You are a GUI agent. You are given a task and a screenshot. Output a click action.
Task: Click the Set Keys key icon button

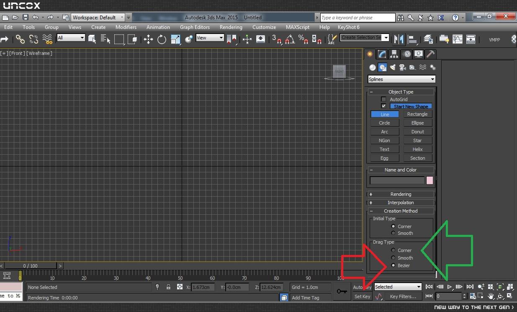[x=342, y=291]
